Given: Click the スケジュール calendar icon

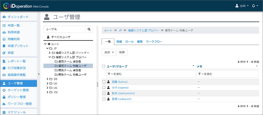Looking at the screenshot, I should pyautogui.click(x=4, y=112).
